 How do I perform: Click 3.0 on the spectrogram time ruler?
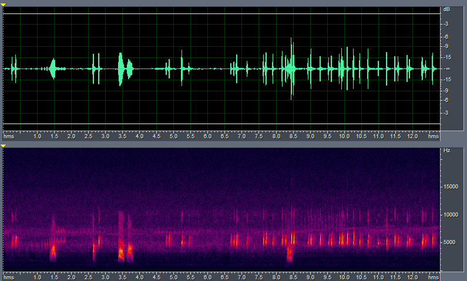[105, 277]
